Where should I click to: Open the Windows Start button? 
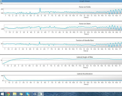coord(2,94)
